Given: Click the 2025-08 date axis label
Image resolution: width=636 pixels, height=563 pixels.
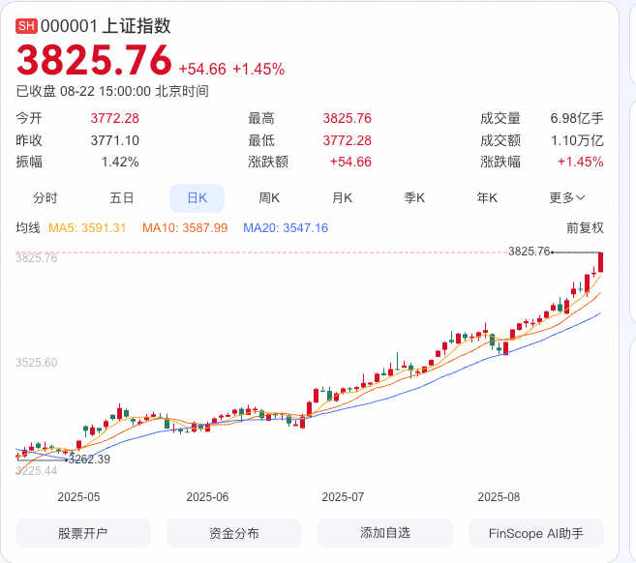Looking at the screenshot, I should 499,497.
